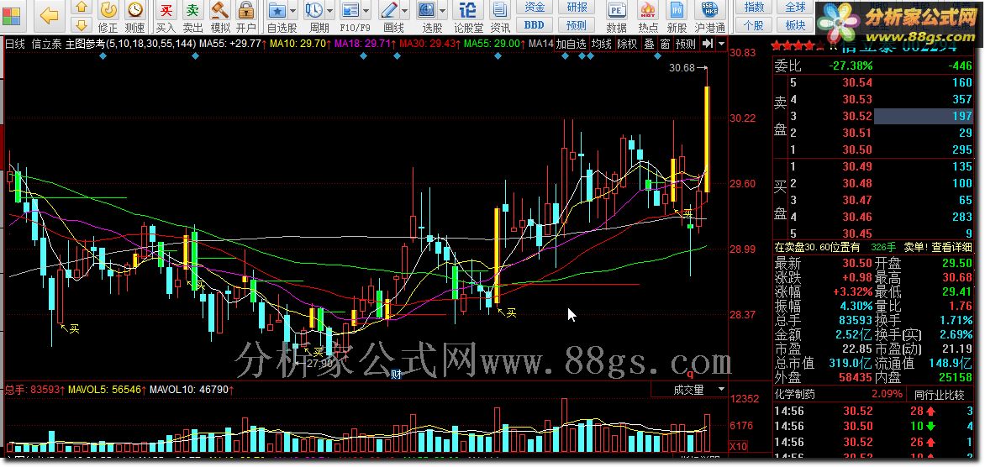The height and width of the screenshot is (467, 985).
Task: Select the 指数 index button
Action: 754,8
